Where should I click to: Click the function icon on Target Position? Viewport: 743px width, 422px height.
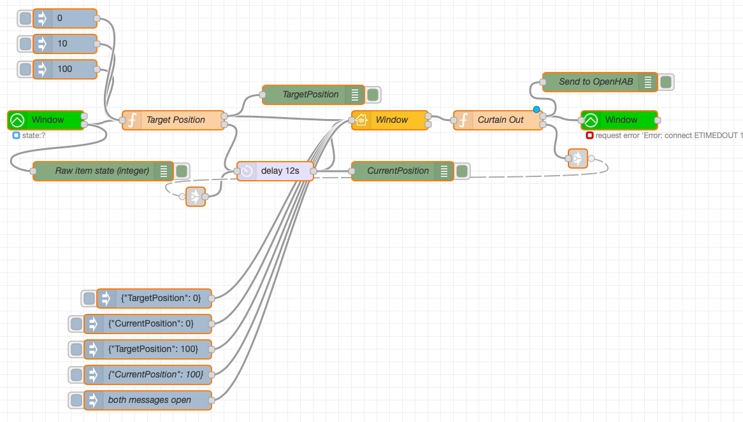132,120
